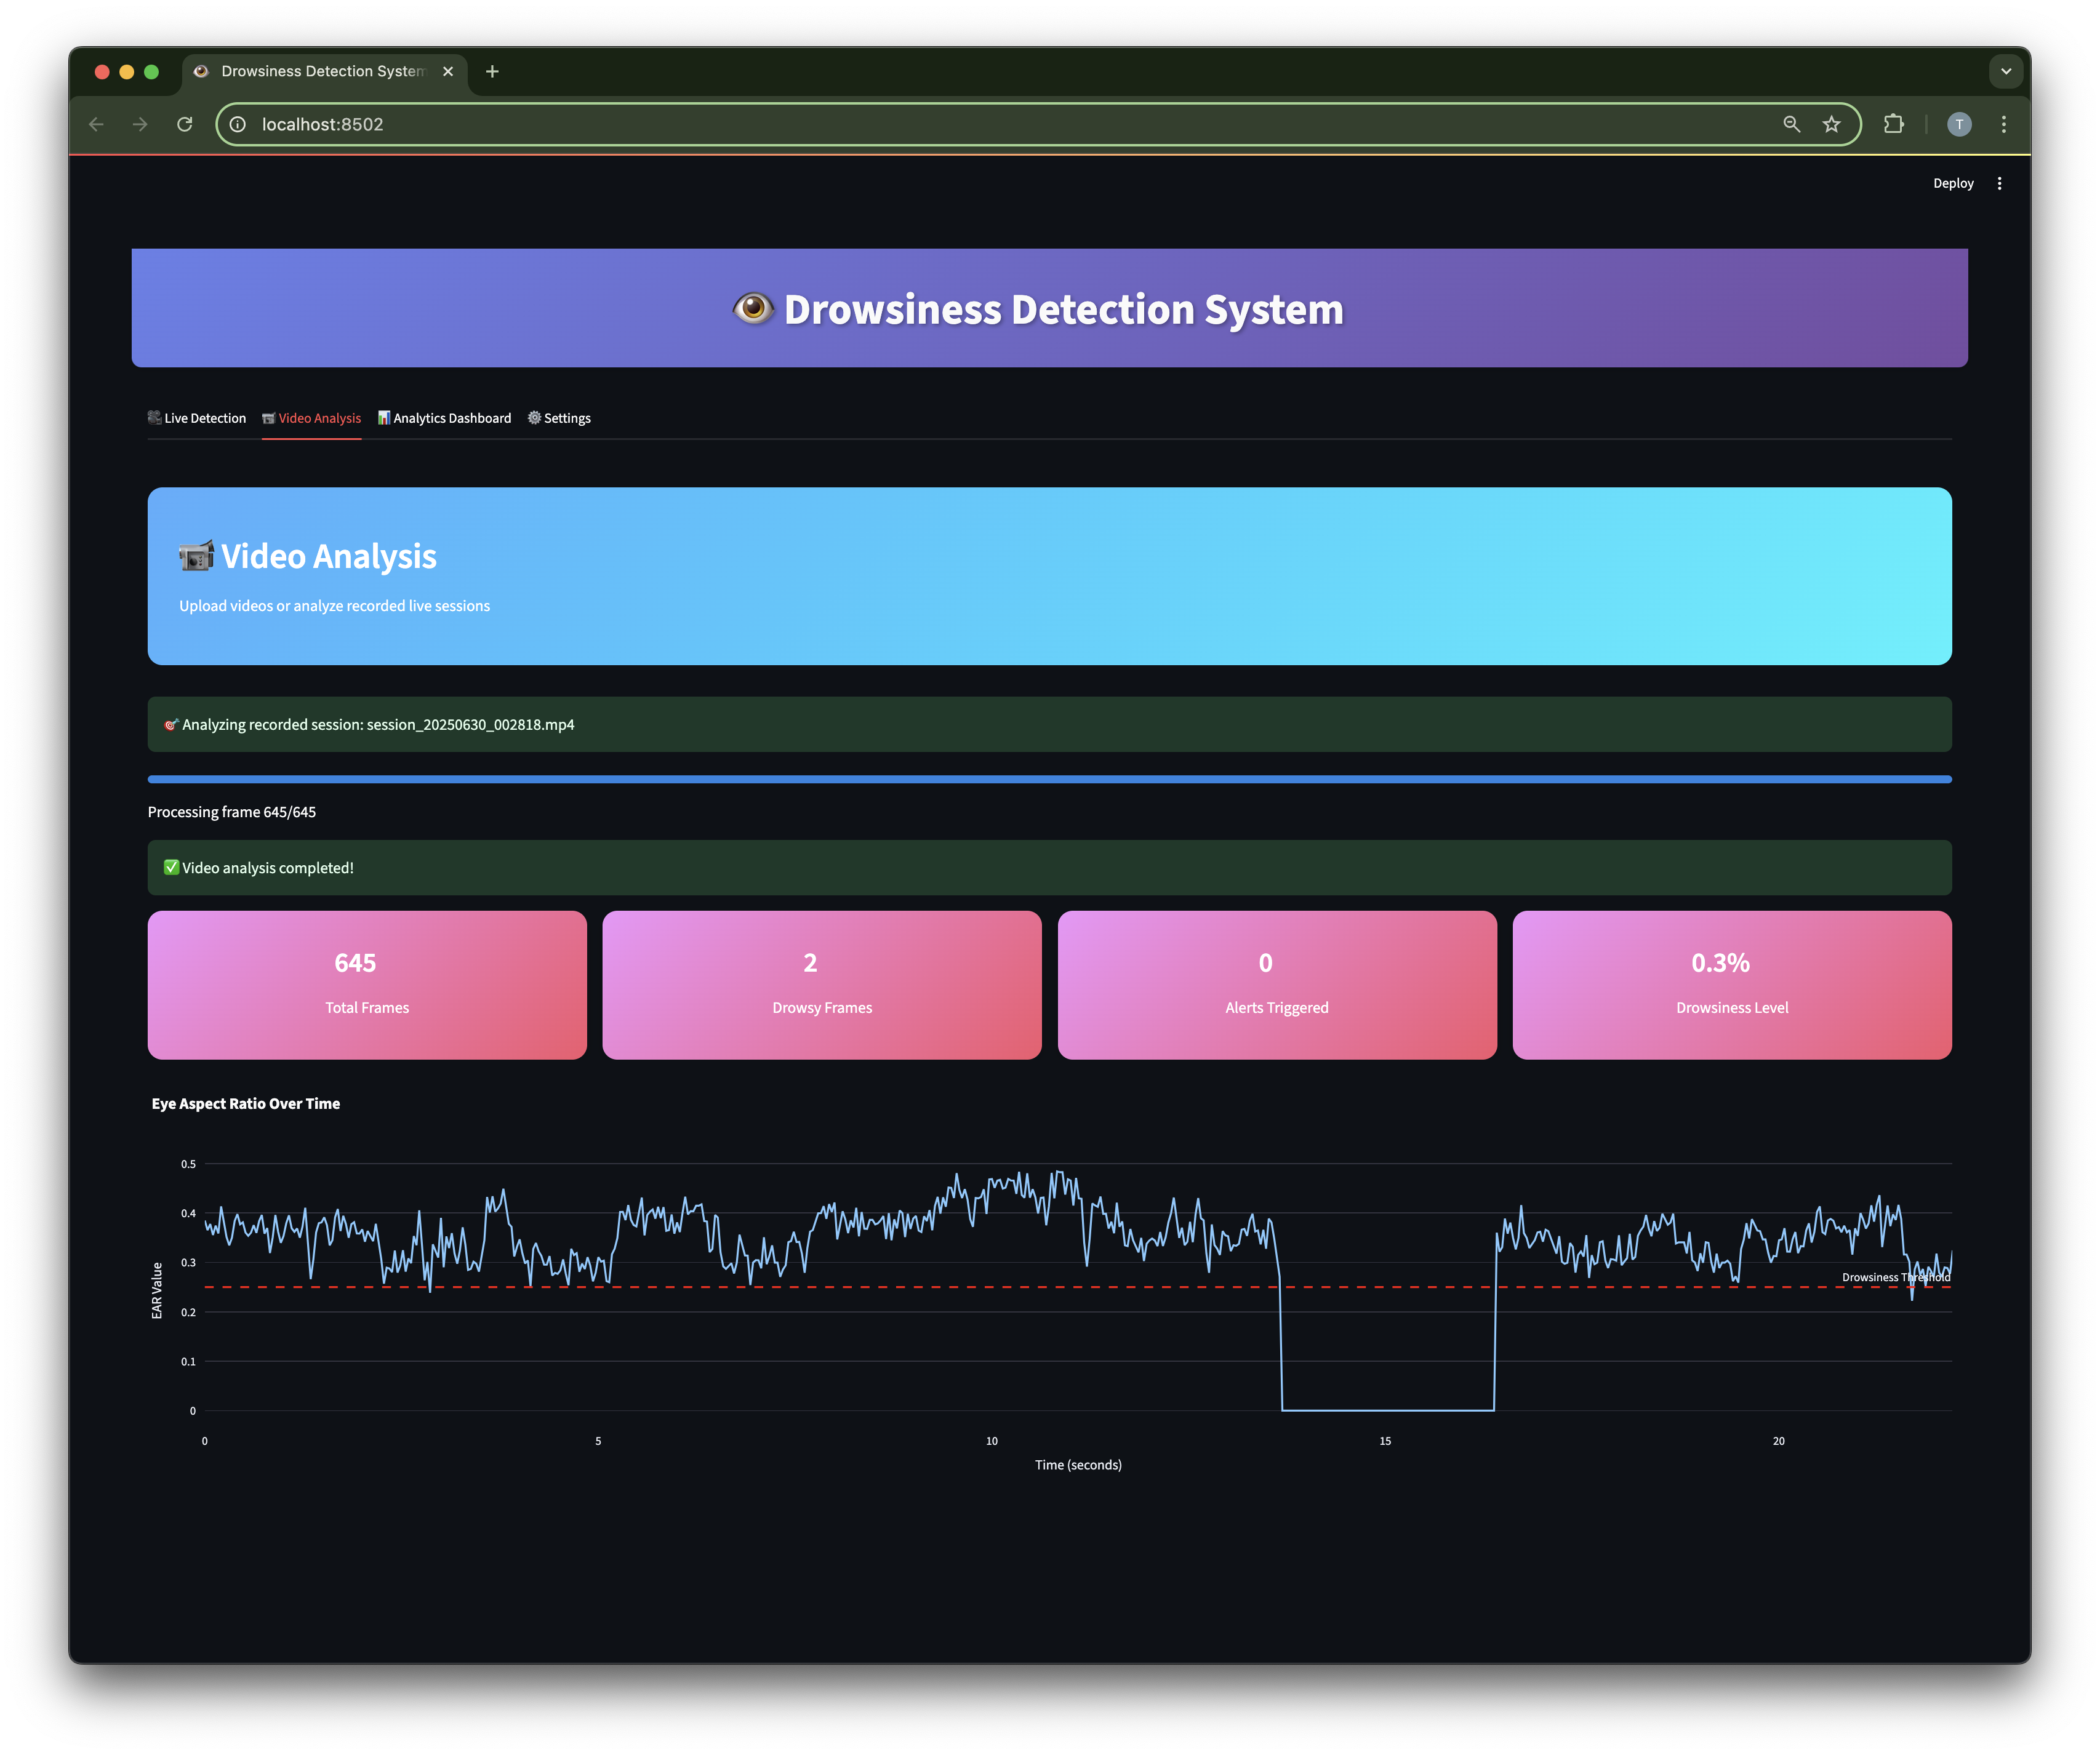The height and width of the screenshot is (1755, 2100).
Task: Click the forward navigation arrow
Action: tap(140, 124)
